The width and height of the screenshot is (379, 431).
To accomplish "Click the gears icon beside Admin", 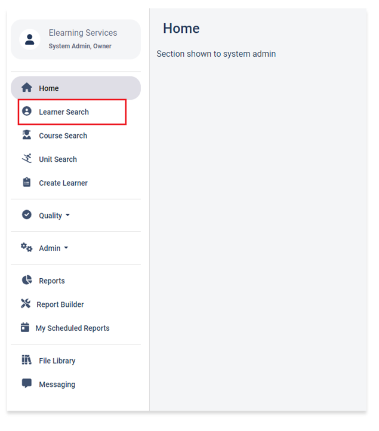I will (27, 247).
